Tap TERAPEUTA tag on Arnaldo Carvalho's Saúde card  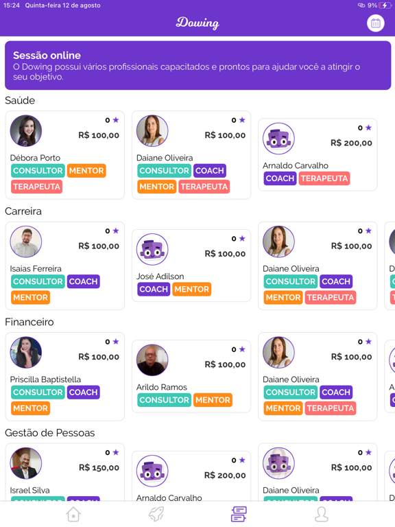click(x=324, y=178)
